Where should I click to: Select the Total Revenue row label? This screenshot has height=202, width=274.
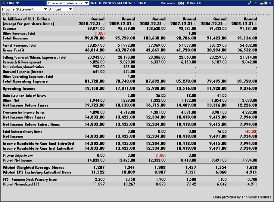coord(16,38)
